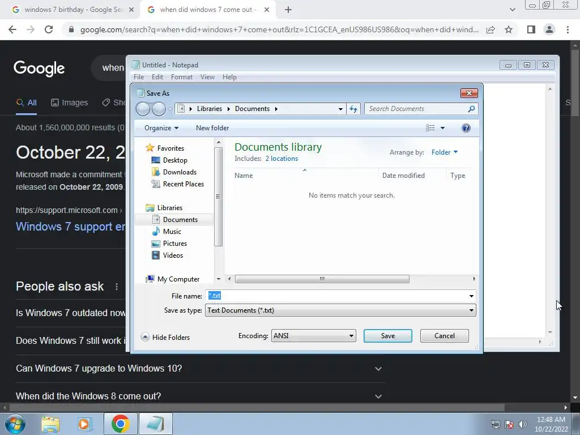Click Chrome icon on taskbar
The image size is (580, 435).
pyautogui.click(x=120, y=424)
